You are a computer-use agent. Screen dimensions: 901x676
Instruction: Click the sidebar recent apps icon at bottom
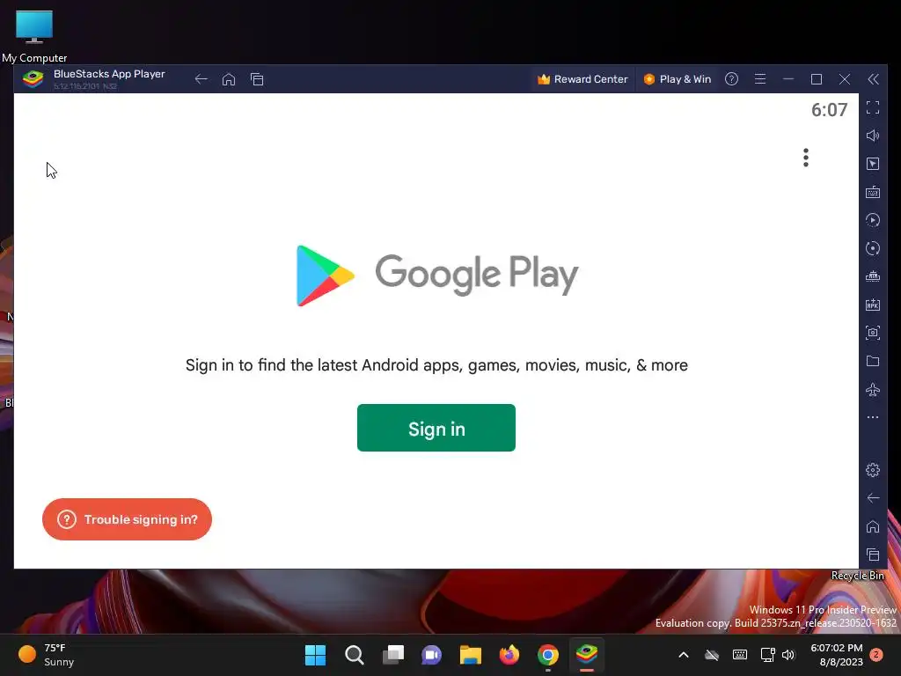click(x=872, y=555)
